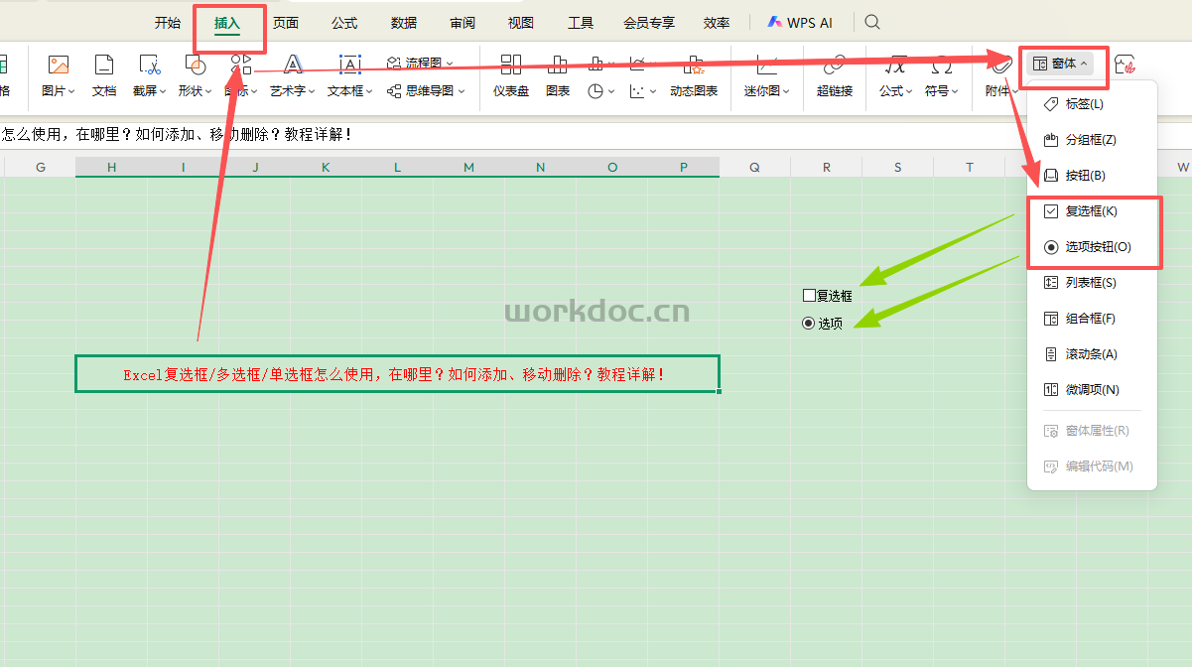Switch to the 页面 tab
The height and width of the screenshot is (667, 1192).
tap(286, 23)
